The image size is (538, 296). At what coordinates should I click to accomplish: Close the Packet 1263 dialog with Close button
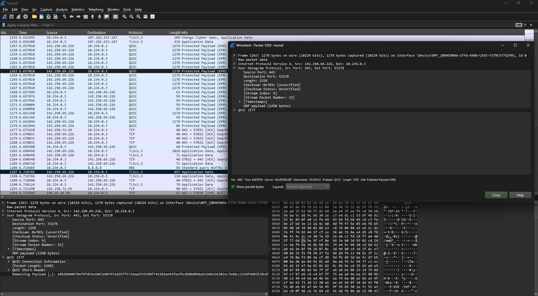click(x=496, y=195)
